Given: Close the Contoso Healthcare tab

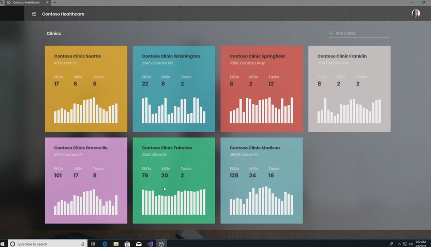Looking at the screenshot, I should click(47, 3).
